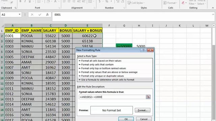Click the cell showing '65138'
216x121 pixels.
87,41
